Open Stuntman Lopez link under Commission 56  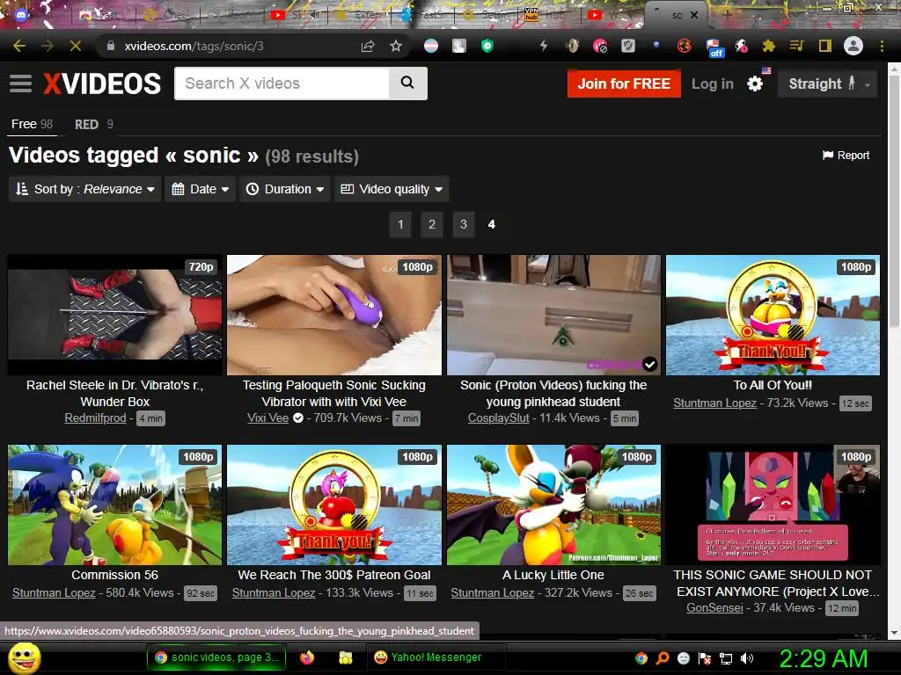[54, 592]
